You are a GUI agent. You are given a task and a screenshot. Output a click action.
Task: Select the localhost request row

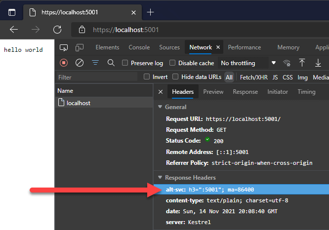click(79, 103)
